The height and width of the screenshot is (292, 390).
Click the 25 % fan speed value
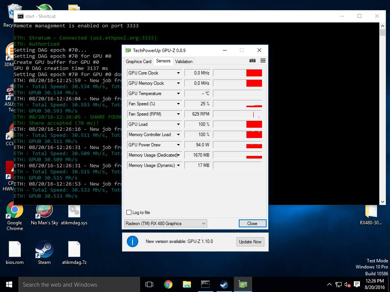point(198,104)
